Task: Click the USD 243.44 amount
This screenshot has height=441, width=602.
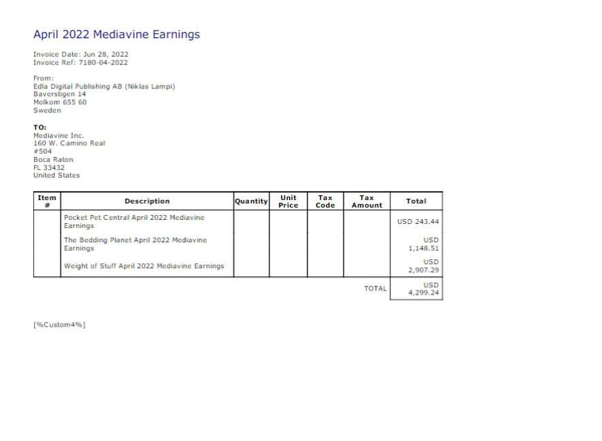Action: tap(418, 222)
